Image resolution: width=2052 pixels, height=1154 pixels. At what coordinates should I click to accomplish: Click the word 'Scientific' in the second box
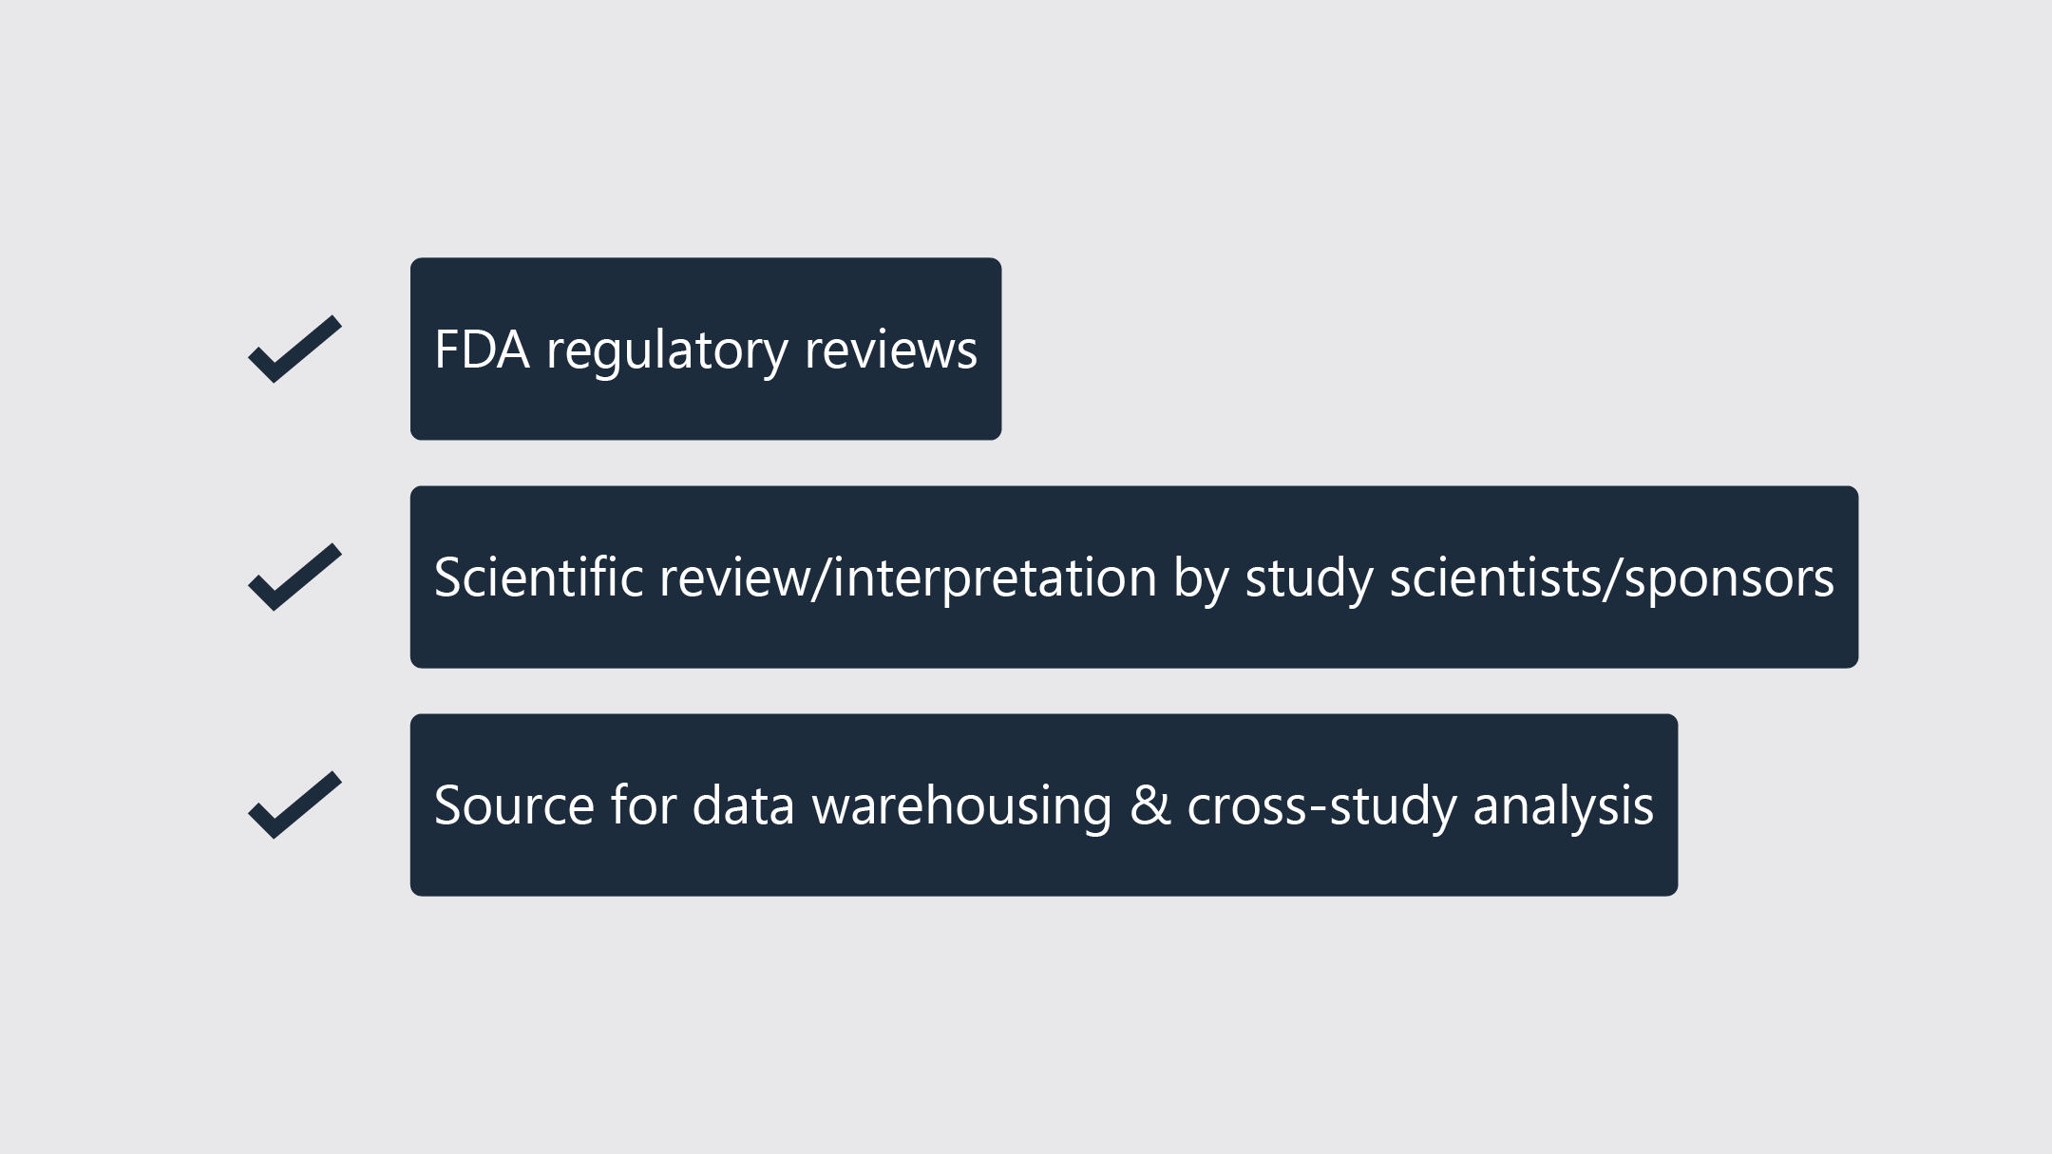point(539,577)
